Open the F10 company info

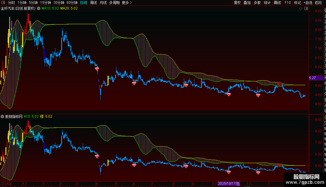(x=288, y=3)
